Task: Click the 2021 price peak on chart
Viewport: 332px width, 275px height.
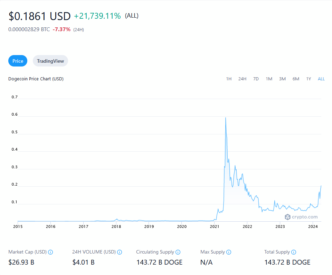Action: pos(226,118)
